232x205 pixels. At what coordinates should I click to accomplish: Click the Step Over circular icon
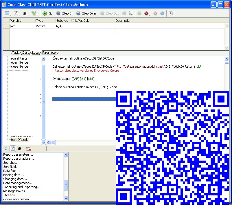tap(78, 13)
